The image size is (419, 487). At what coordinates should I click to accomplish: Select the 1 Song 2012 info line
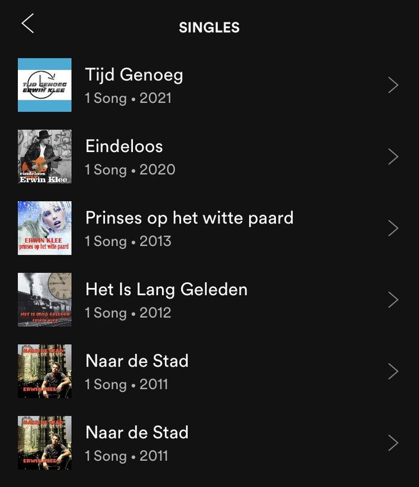[x=128, y=313]
